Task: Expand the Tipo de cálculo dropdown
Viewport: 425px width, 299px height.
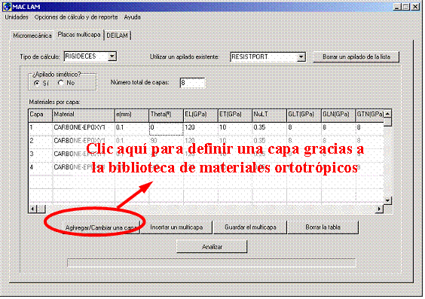Action: pos(112,56)
